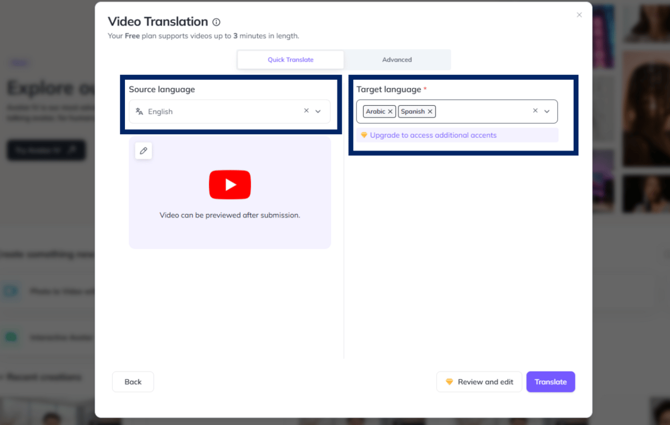The width and height of the screenshot is (670, 425).
Task: Switch to the Quick Translate tab
Action: click(290, 60)
